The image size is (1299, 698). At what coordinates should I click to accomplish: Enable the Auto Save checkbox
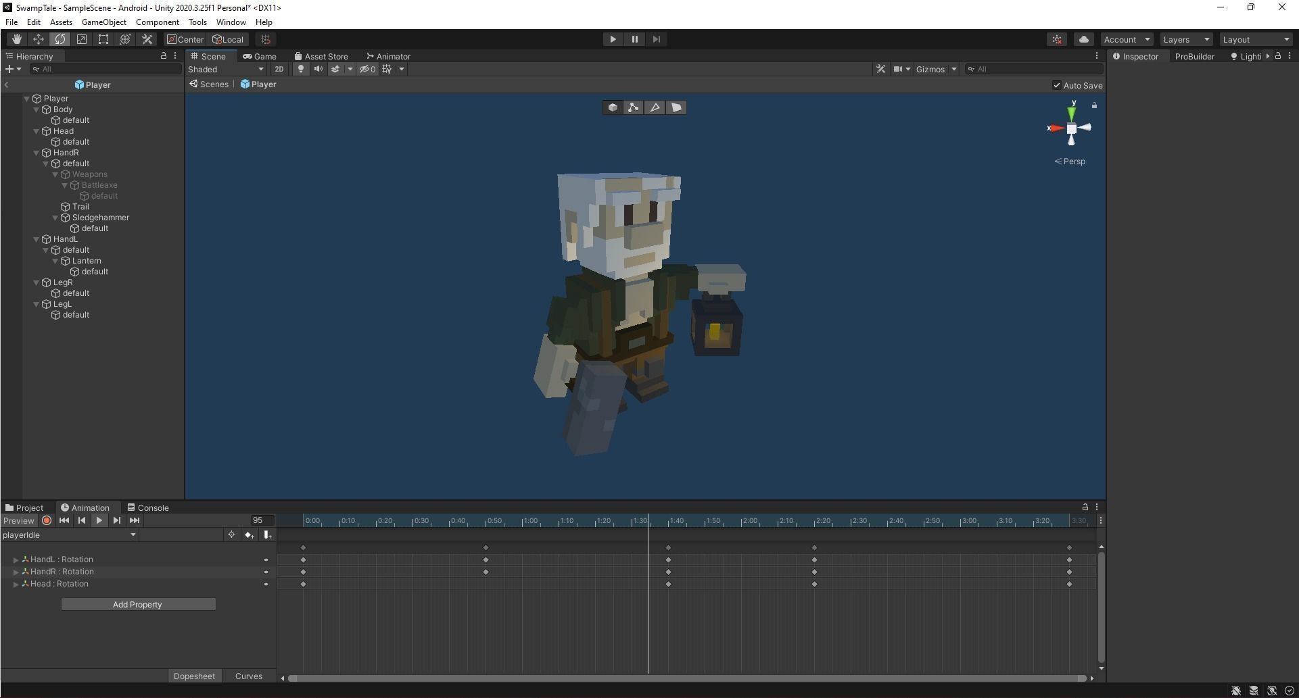[1056, 85]
